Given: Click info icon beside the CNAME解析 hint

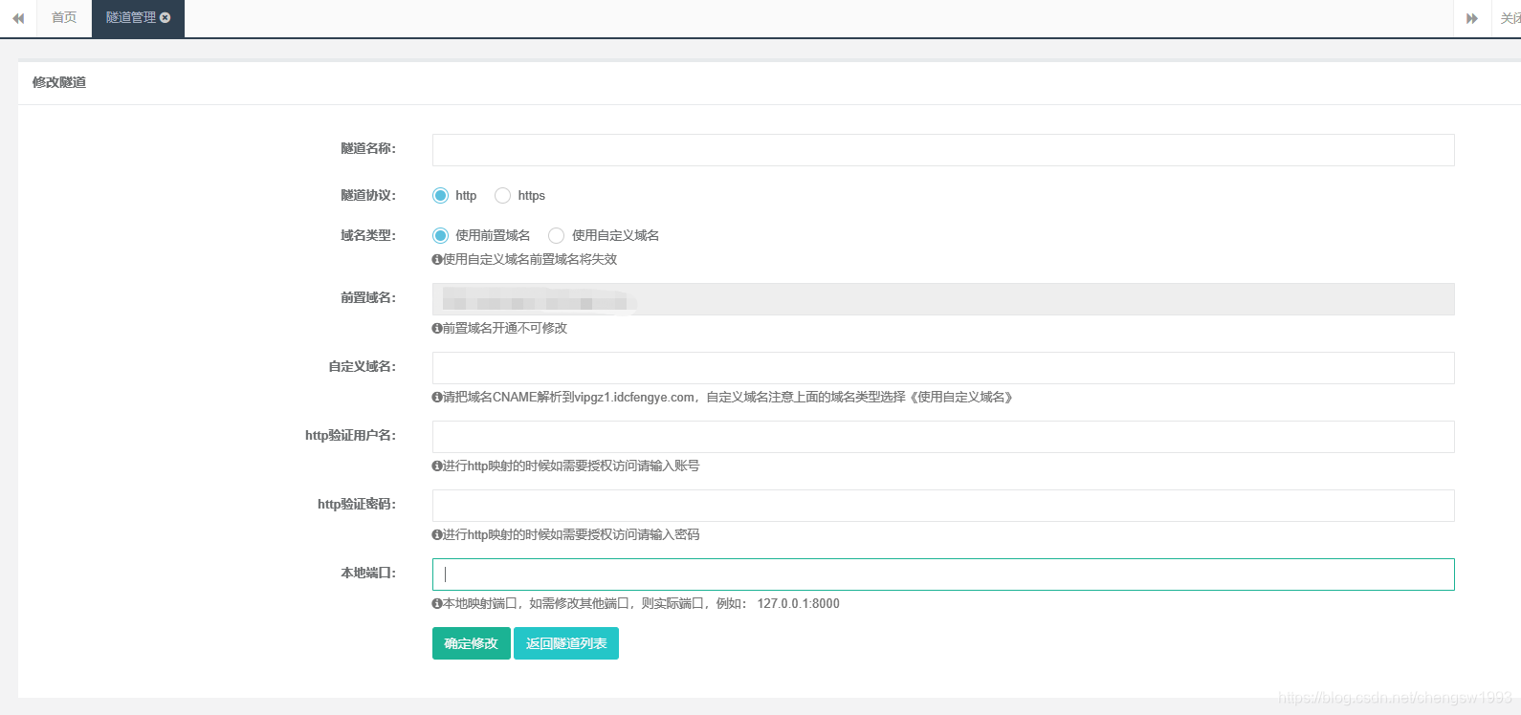Looking at the screenshot, I should (x=437, y=398).
